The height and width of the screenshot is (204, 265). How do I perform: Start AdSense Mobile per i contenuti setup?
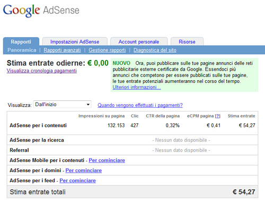tap(107, 160)
